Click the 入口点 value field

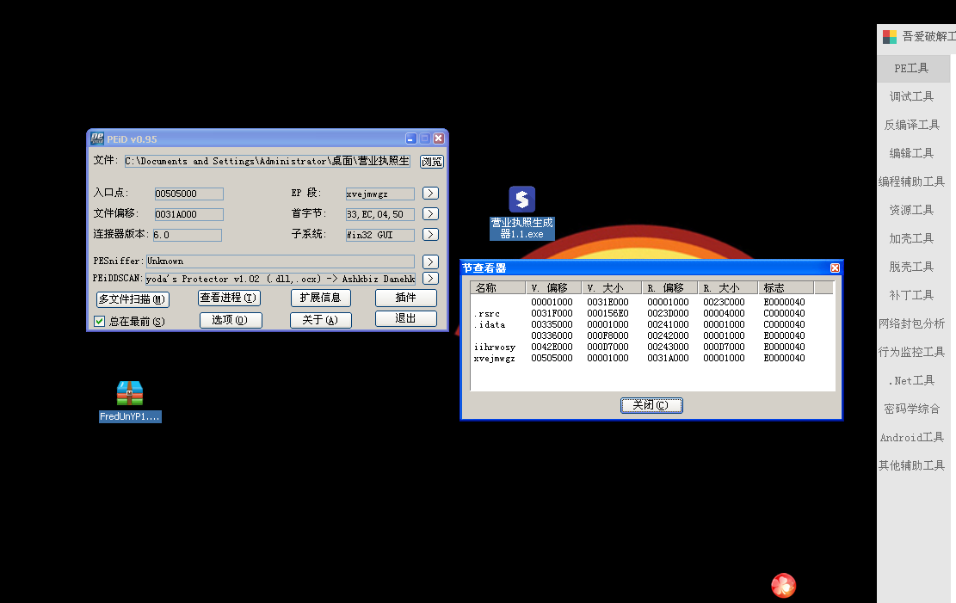click(189, 194)
